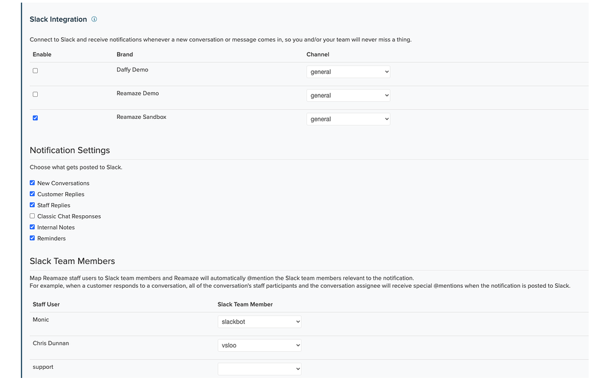The image size is (610, 381).
Task: Check the Classic Chat Responses option
Action: click(x=32, y=216)
